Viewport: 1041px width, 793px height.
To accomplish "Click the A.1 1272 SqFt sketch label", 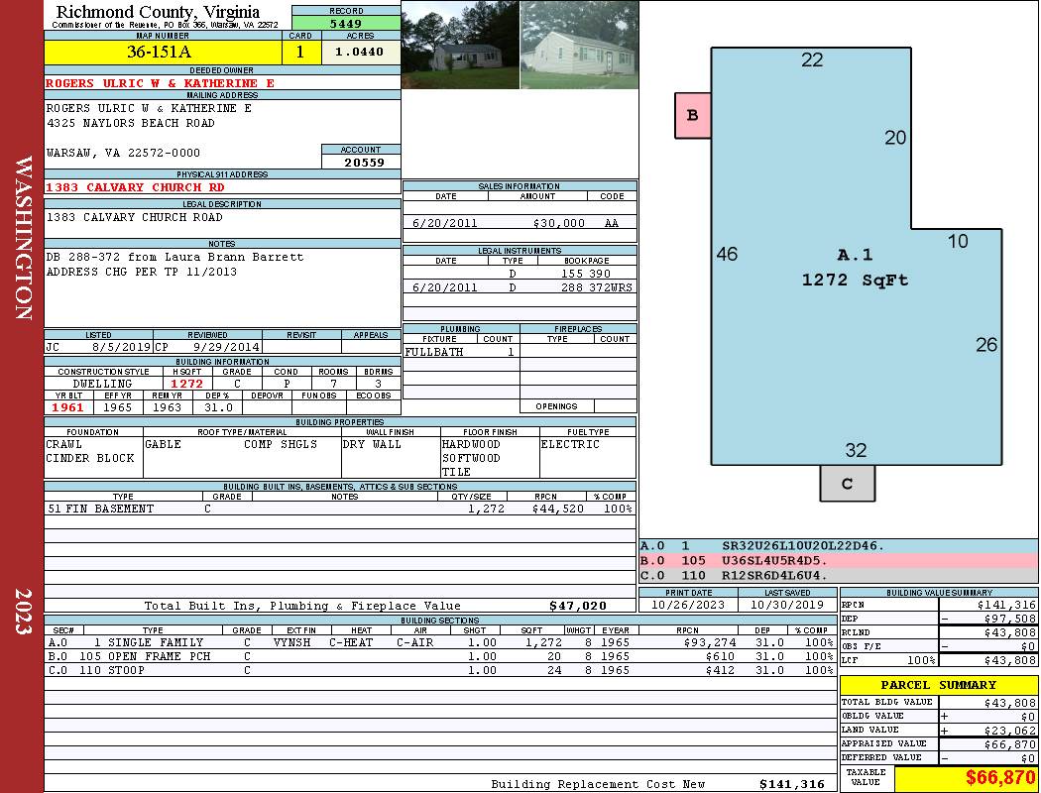I will [855, 268].
